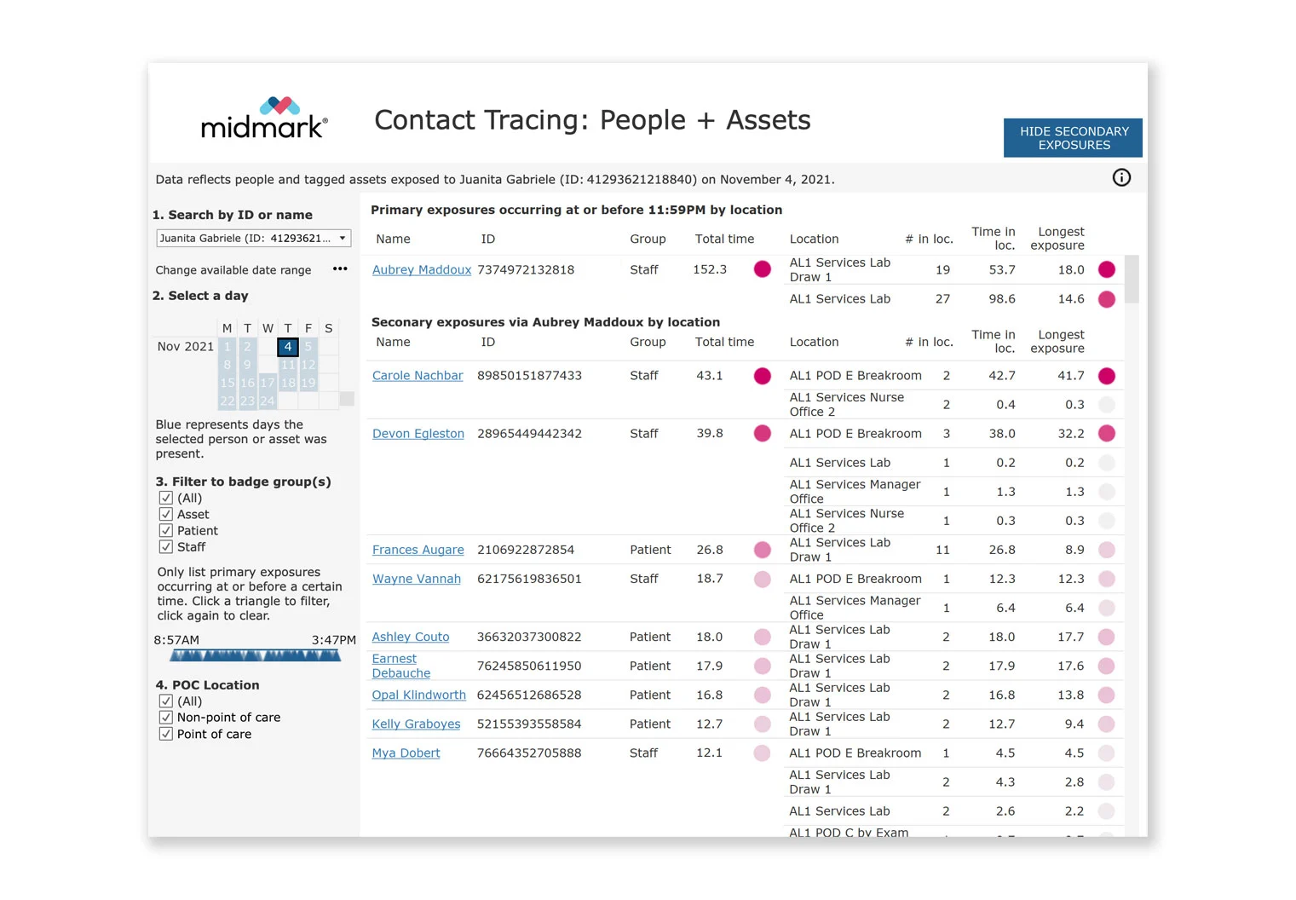
Task: Click the HIDE SECONDARY EXPOSURES button
Action: (1072, 137)
